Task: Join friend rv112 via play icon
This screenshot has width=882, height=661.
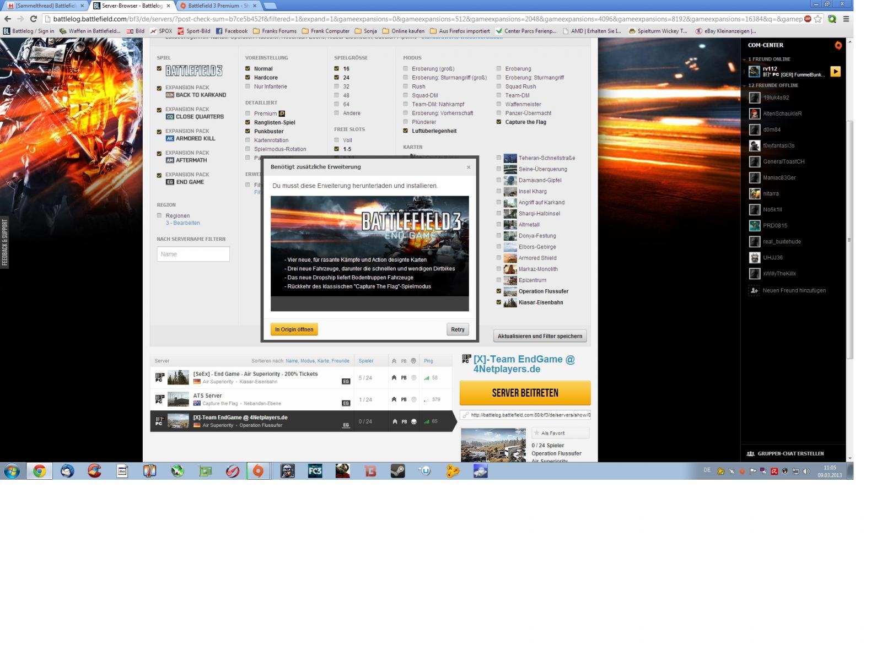Action: point(835,72)
